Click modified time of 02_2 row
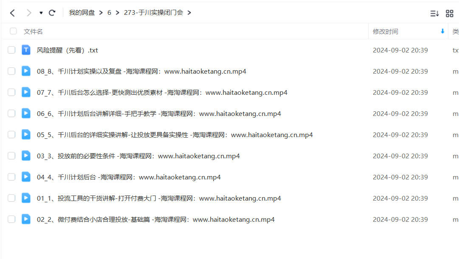 [x=400, y=219]
